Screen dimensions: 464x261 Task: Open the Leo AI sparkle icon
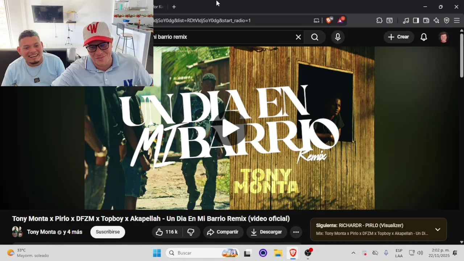coord(436,20)
